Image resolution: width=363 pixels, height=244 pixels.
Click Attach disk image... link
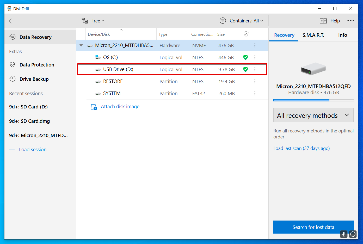click(122, 107)
